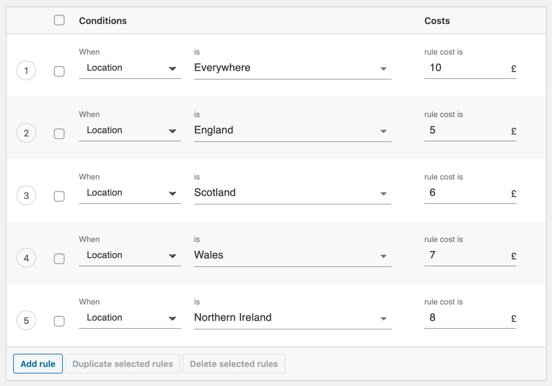This screenshot has width=552, height=386.
Task: Open the England location dropdown in rule 2
Action: [x=384, y=131]
